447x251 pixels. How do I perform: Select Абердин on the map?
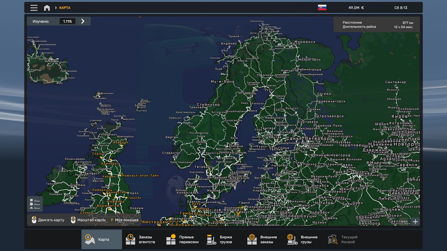pos(120,143)
